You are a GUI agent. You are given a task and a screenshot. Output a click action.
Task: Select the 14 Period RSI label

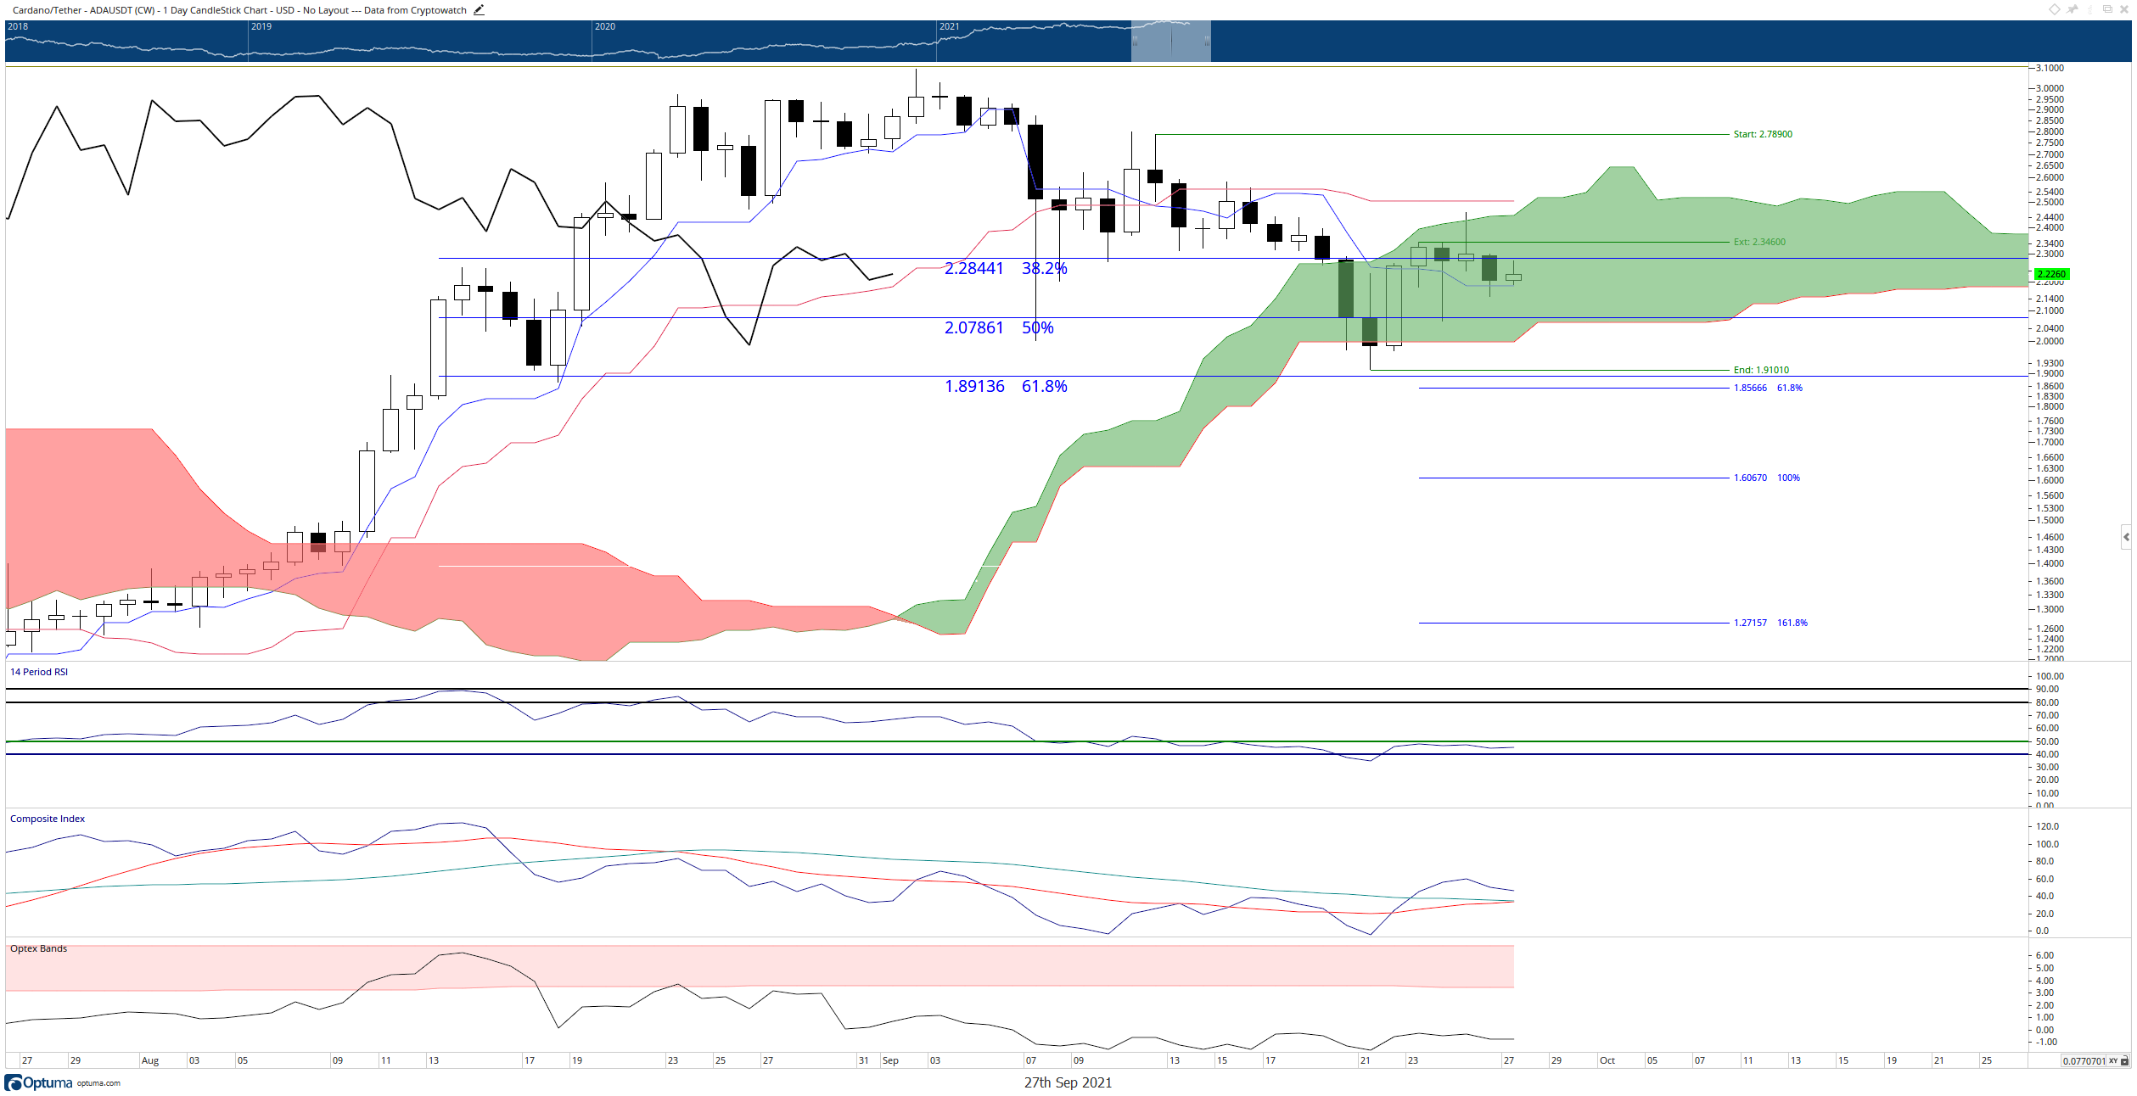[x=39, y=672]
